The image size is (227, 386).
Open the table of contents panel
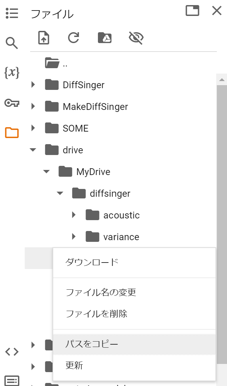(x=12, y=13)
